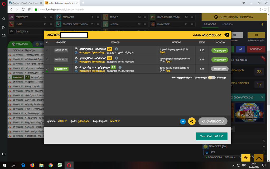
Task: Check the შერეული ორთაბრძოლა checkbox
Action: pos(98,24)
